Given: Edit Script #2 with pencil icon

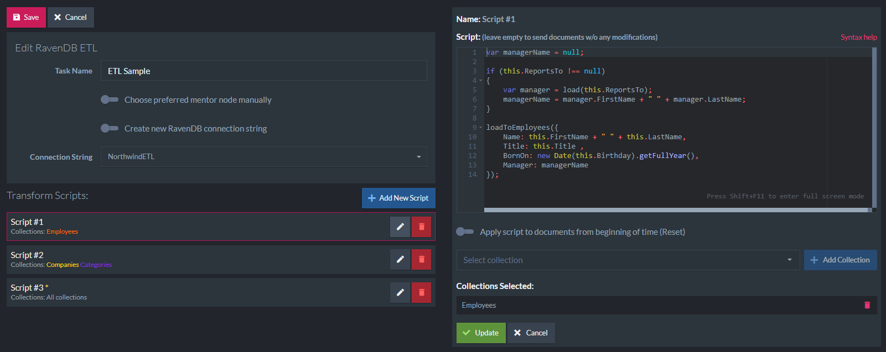Looking at the screenshot, I should 400,259.
